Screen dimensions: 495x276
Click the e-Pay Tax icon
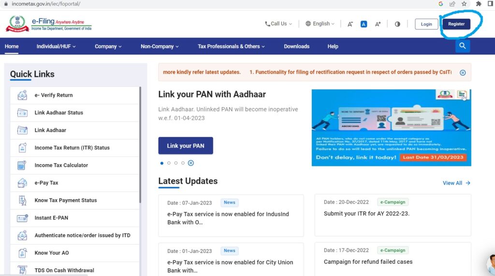(x=22, y=183)
